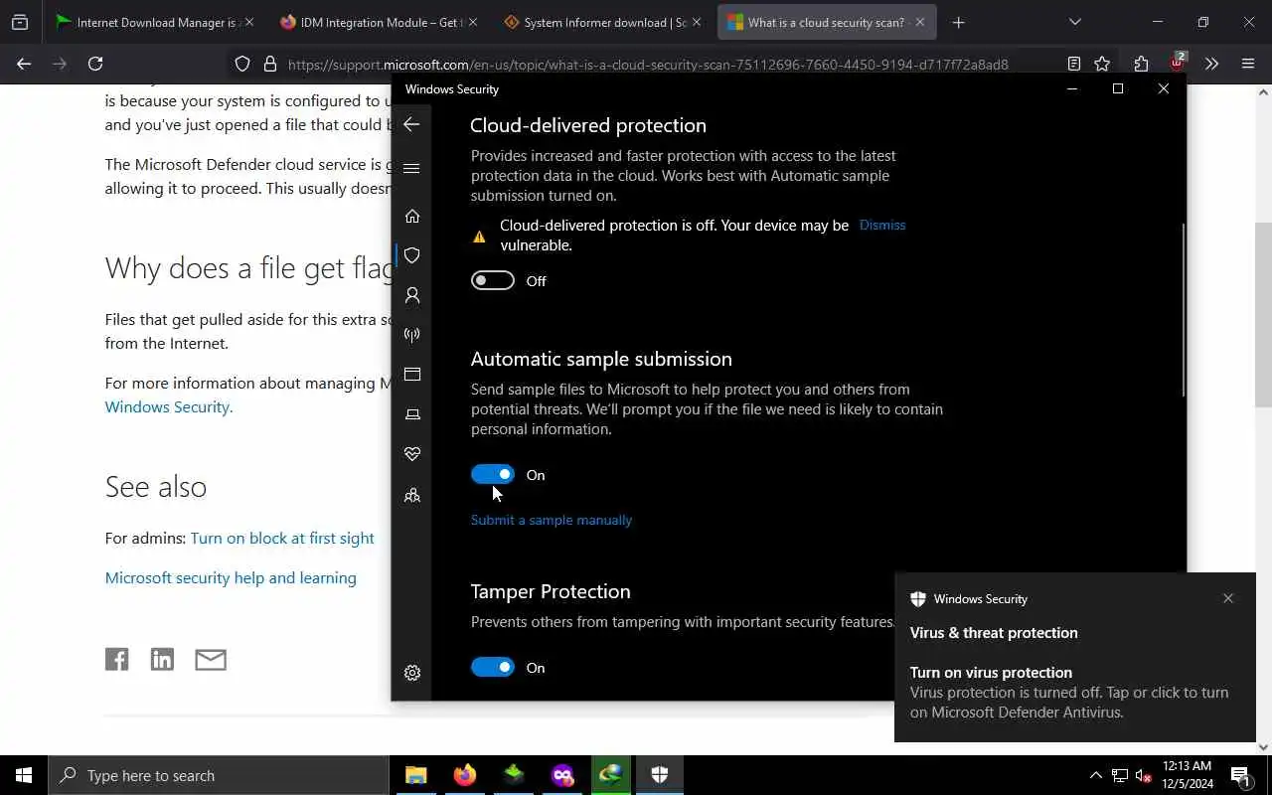The width and height of the screenshot is (1272, 795).
Task: Open Account protection sidebar icon
Action: [x=412, y=295]
